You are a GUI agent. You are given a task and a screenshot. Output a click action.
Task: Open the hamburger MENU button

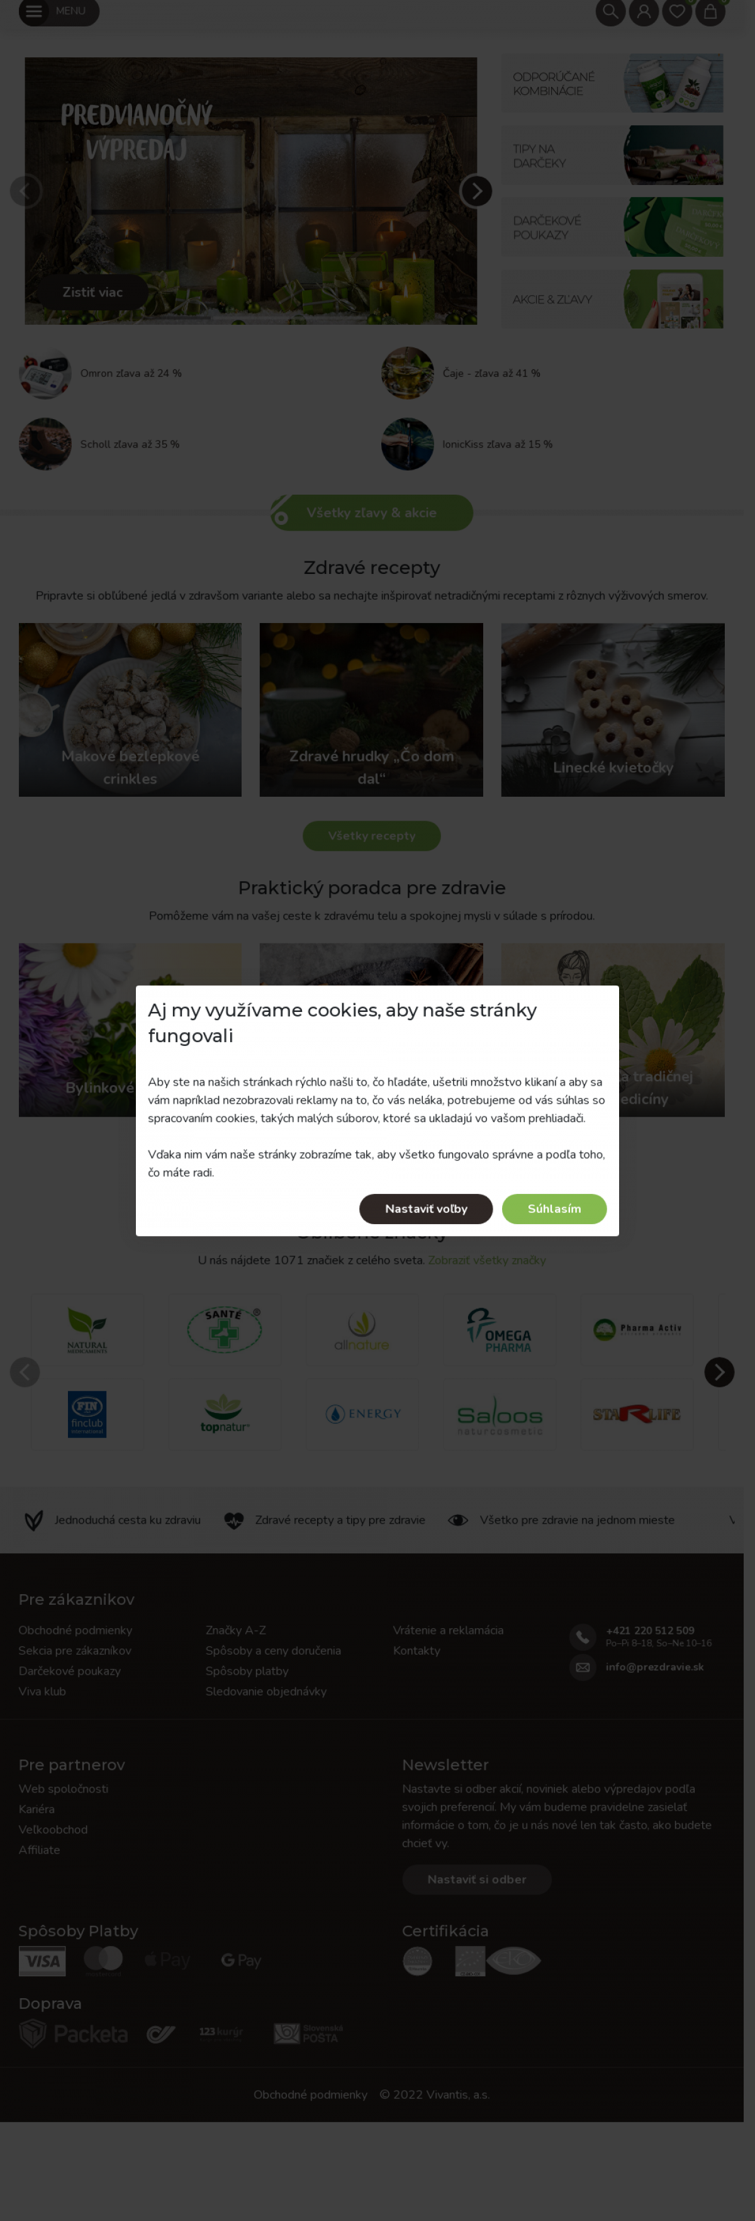(x=59, y=11)
